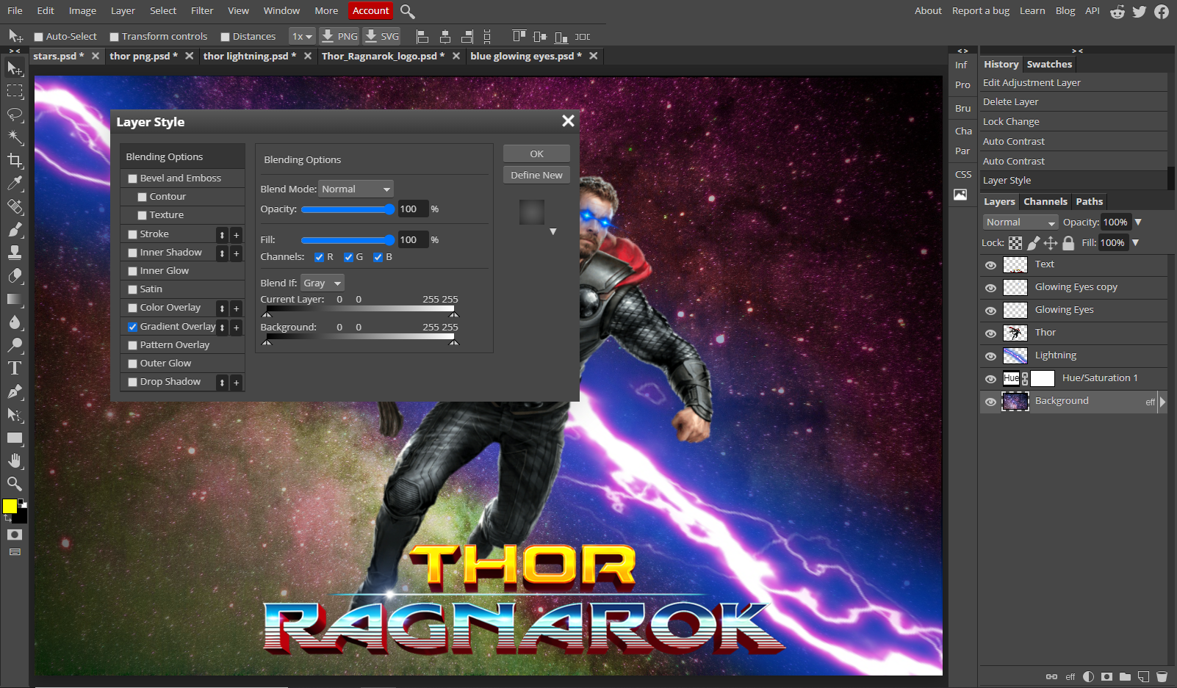
Task: Adjust the Fill slider in dialog
Action: pyautogui.click(x=348, y=241)
